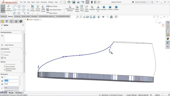Viewport: 170px width, 96px height.
Task: Select the Spline tool in the ribbon
Action: (x=24, y=6)
